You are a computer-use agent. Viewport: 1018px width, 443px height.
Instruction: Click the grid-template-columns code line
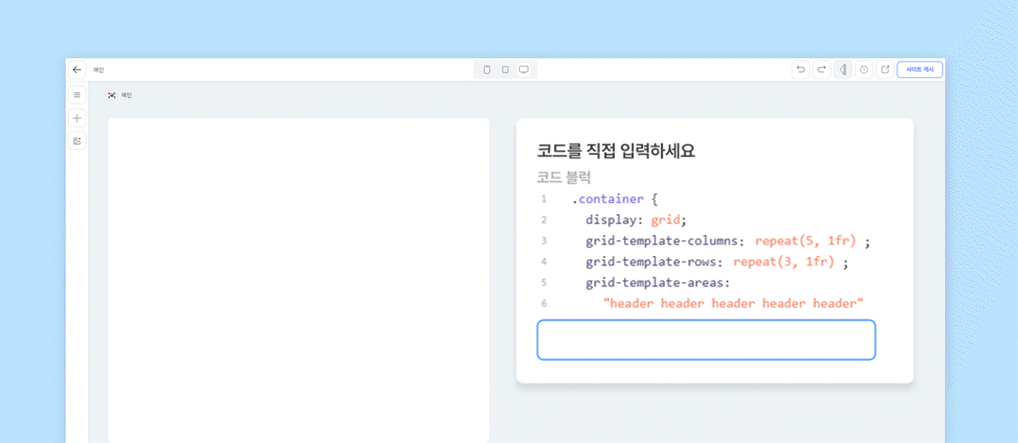pyautogui.click(x=727, y=241)
